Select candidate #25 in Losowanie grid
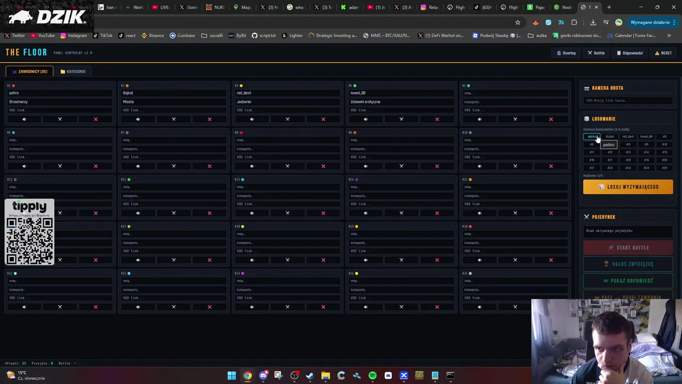The image size is (682, 384). [x=664, y=168]
